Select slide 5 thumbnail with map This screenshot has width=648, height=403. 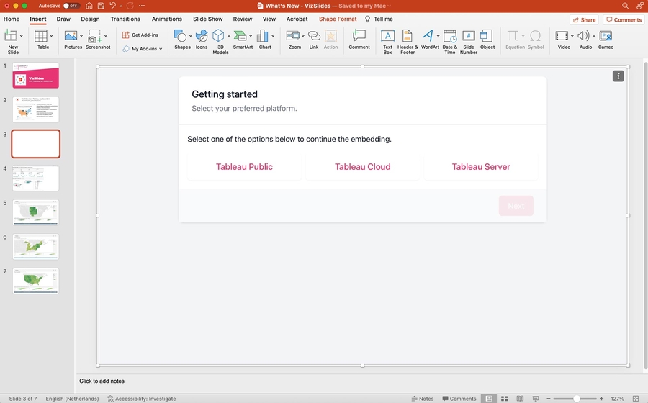coord(36,212)
